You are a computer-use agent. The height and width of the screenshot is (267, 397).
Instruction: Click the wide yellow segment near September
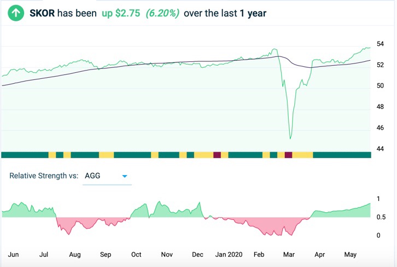tap(106, 155)
